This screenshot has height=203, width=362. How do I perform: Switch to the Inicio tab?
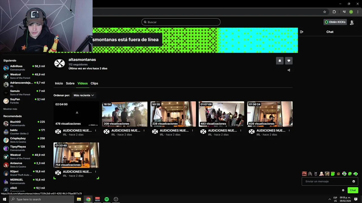[59, 83]
